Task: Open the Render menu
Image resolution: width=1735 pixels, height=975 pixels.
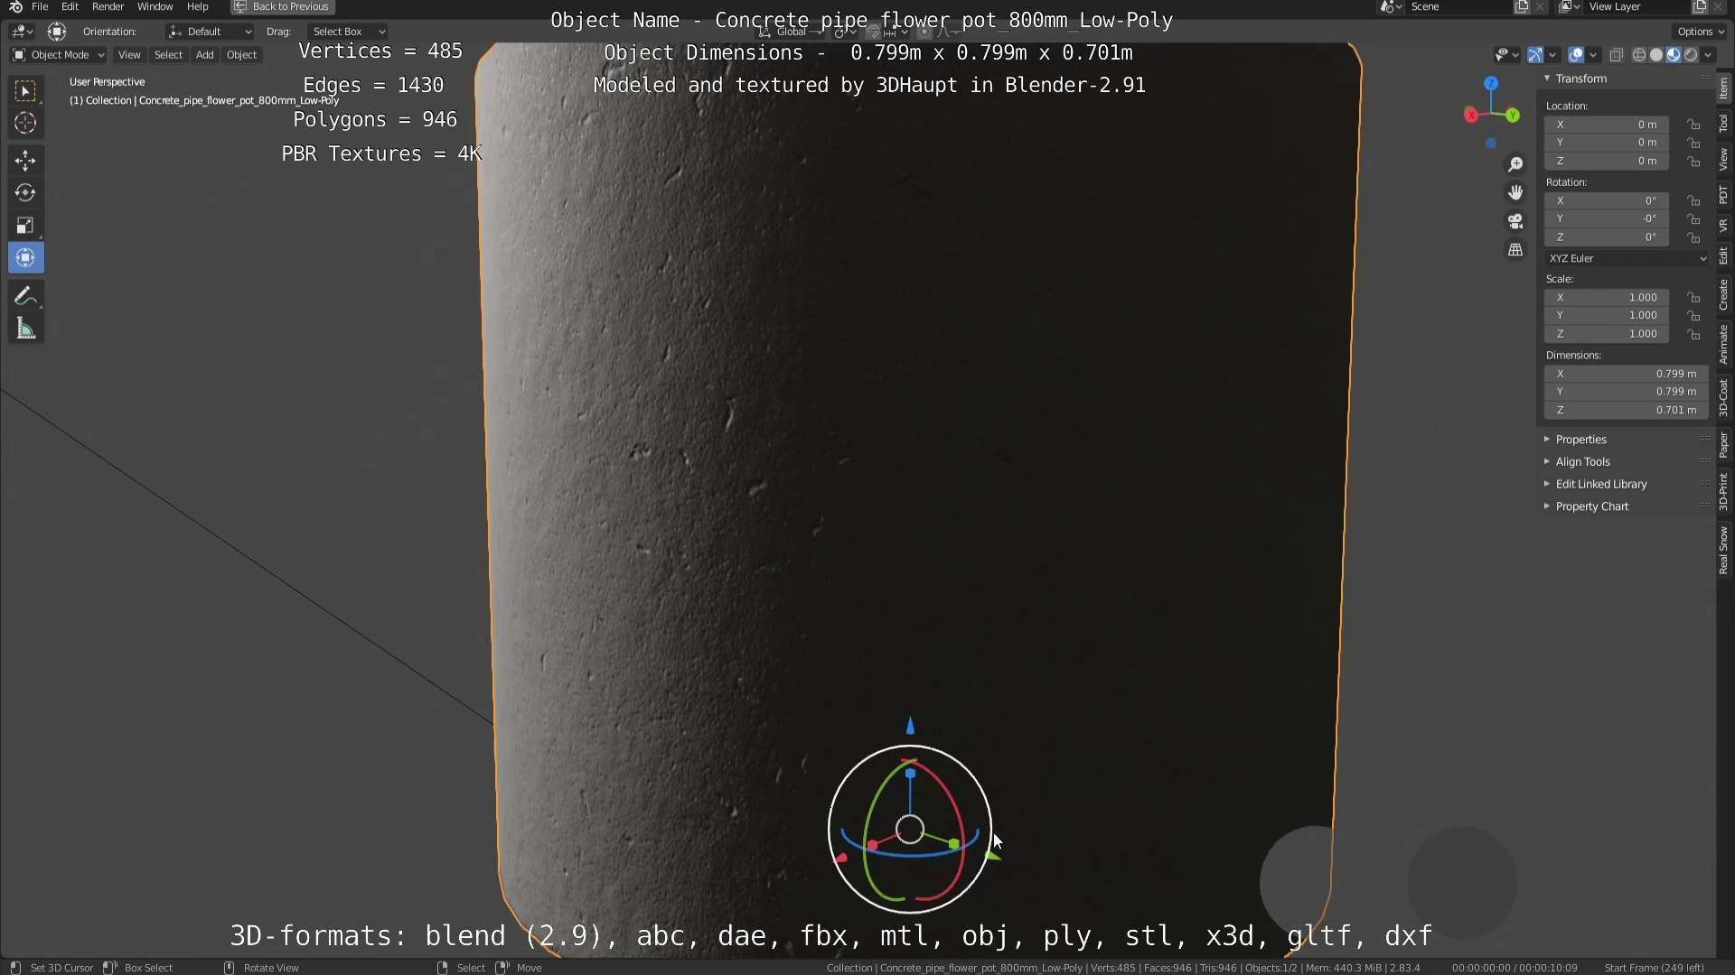Action: (x=108, y=6)
